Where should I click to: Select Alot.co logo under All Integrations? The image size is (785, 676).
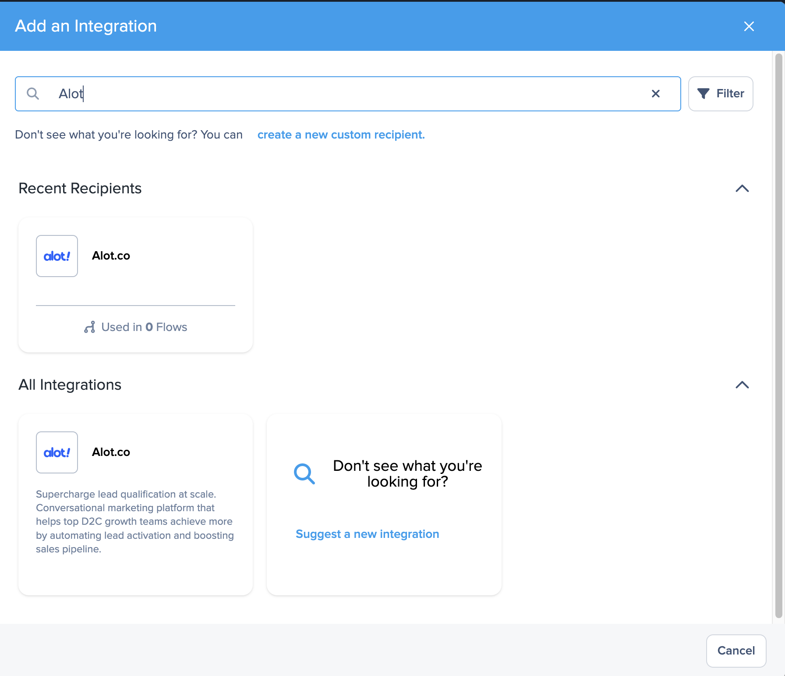tap(57, 452)
